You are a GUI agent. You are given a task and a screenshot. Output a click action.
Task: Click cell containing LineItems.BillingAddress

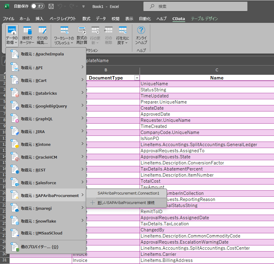tap(207, 260)
